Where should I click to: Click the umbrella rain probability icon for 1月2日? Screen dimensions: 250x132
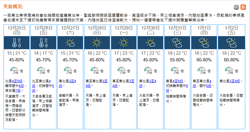229,70
